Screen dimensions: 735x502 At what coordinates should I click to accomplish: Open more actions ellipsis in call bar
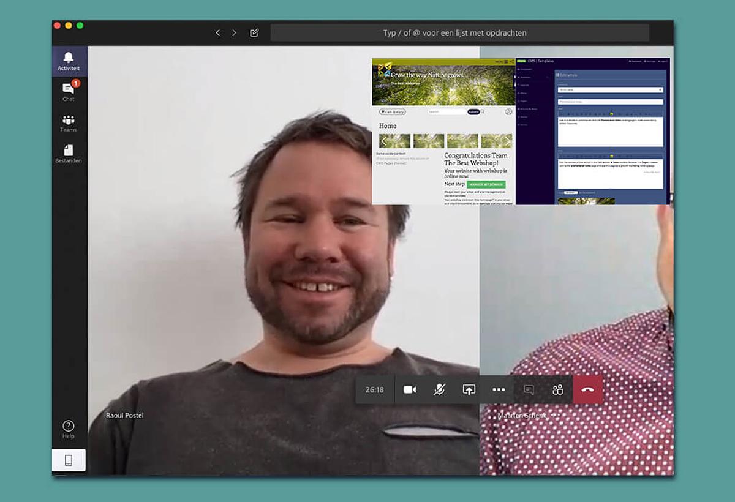tap(499, 390)
